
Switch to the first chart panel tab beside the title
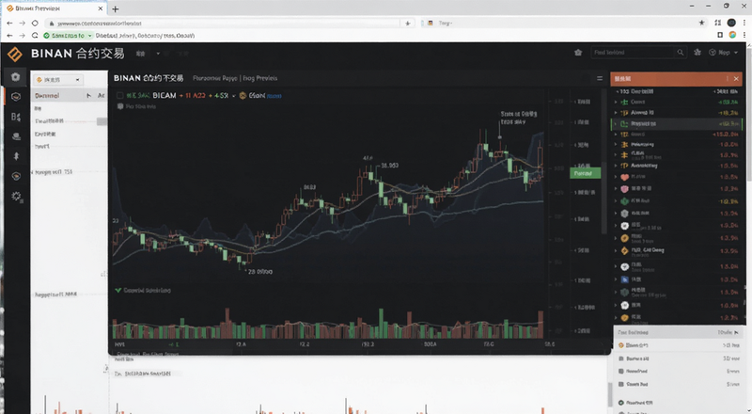point(214,78)
